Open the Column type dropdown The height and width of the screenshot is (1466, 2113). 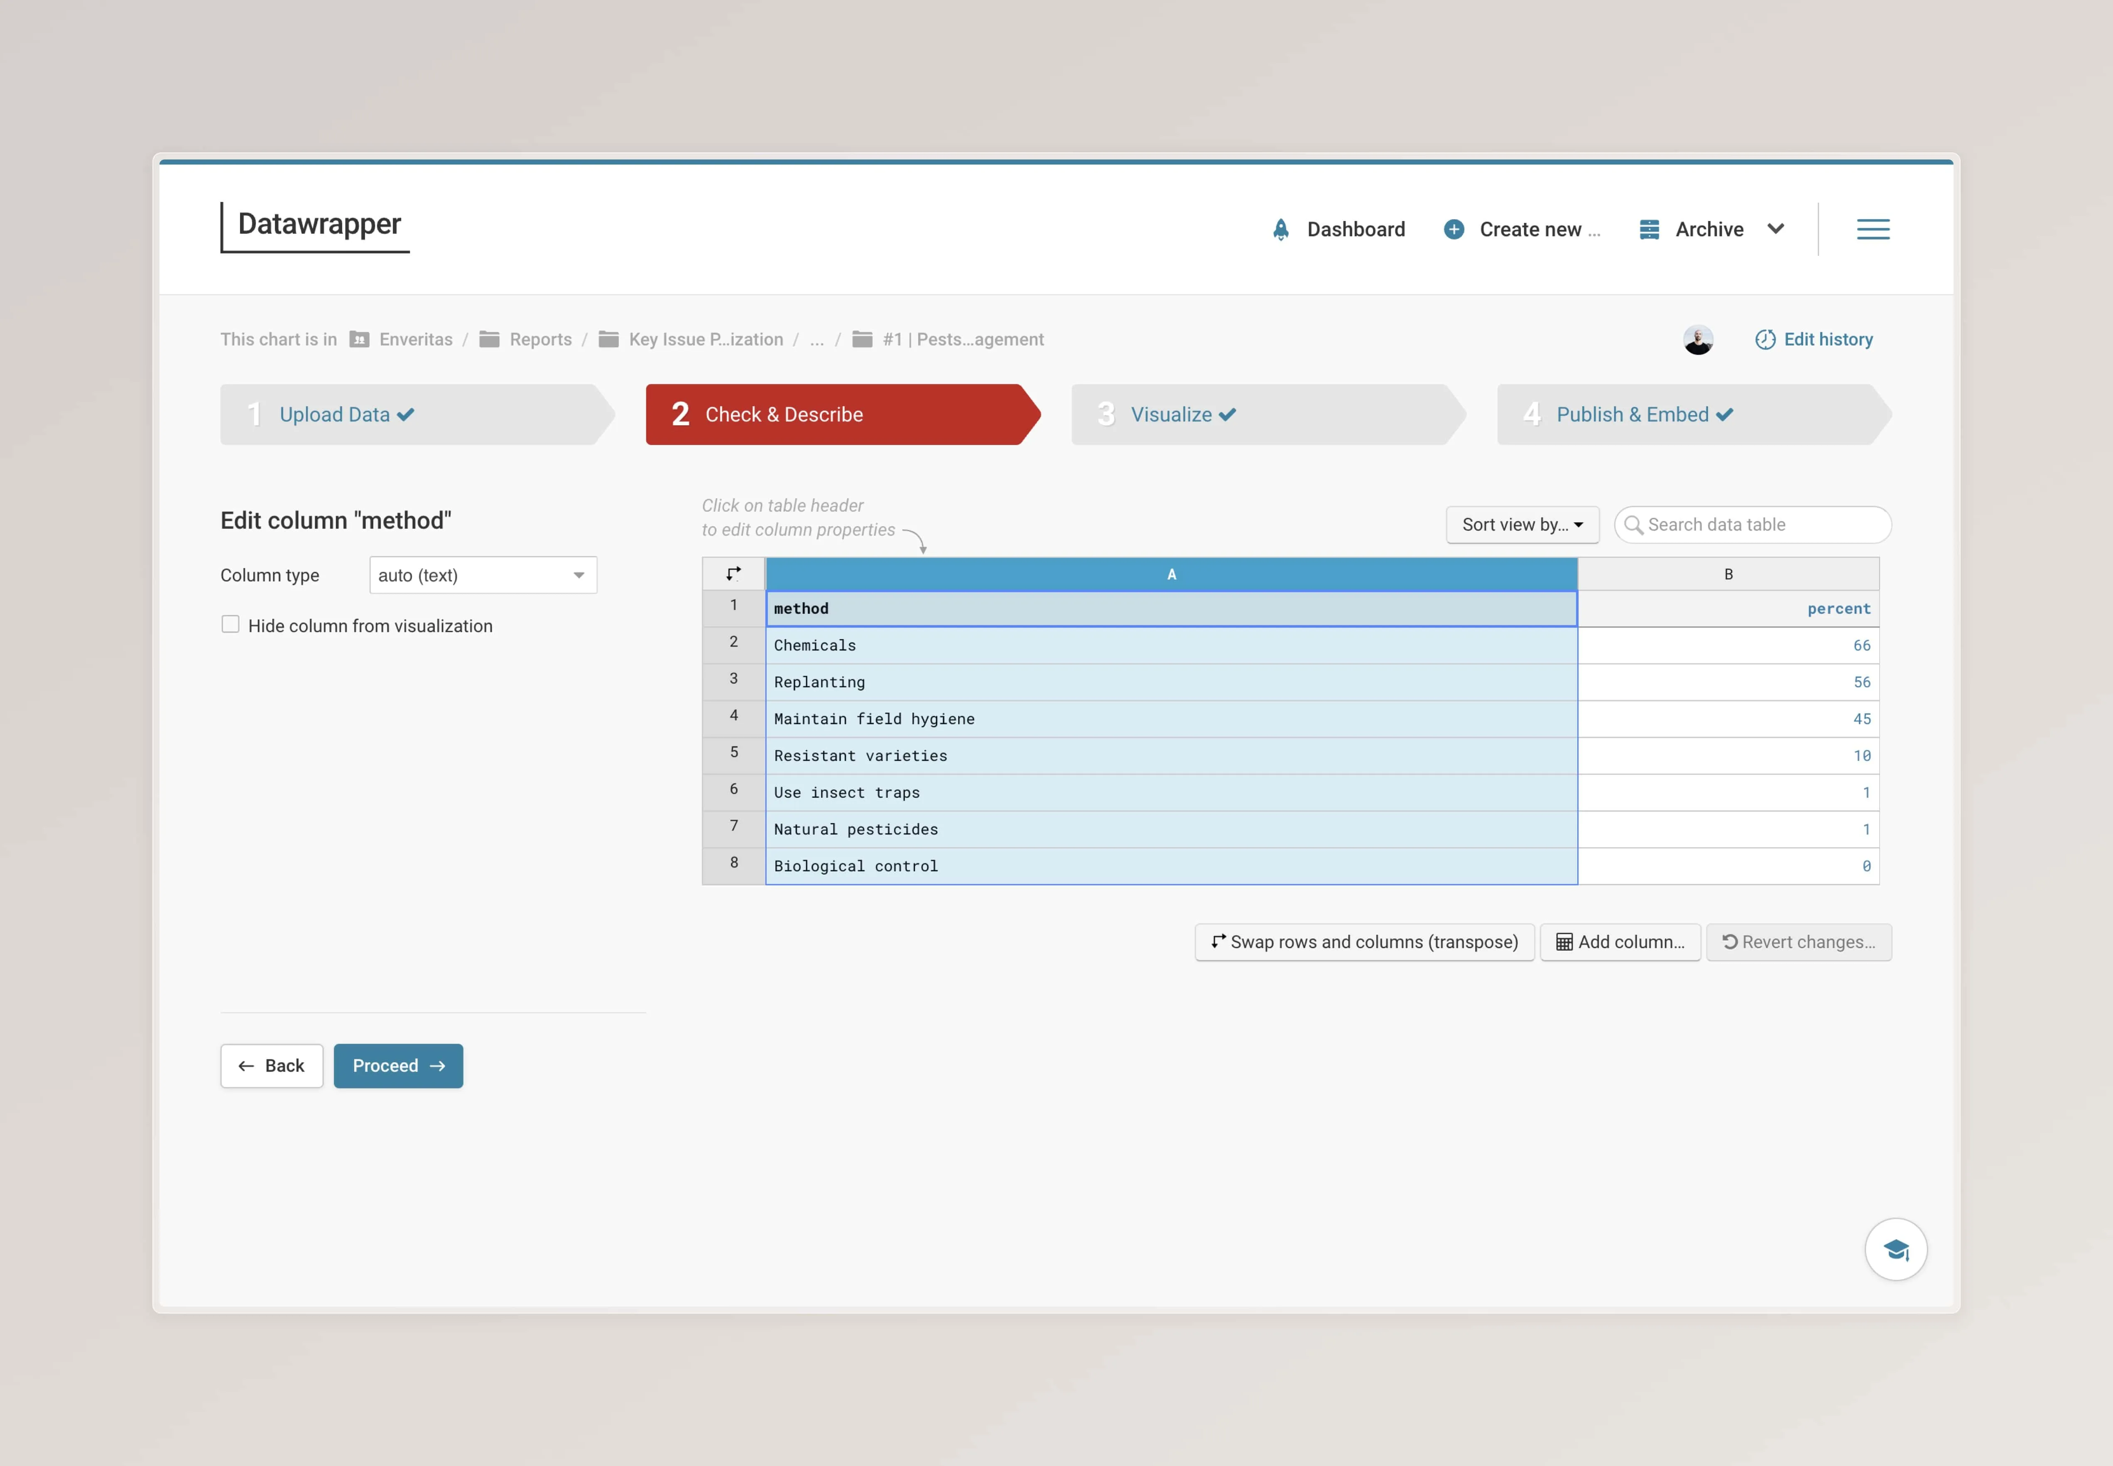[x=482, y=574]
